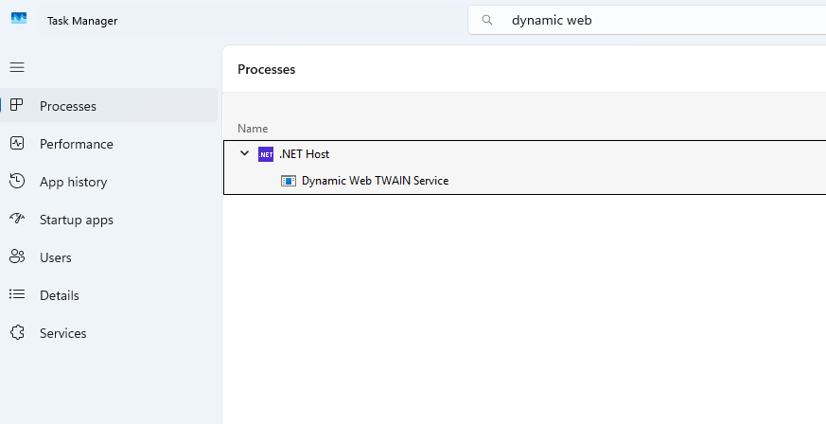The width and height of the screenshot is (826, 424).
Task: Sort by the Name column header
Action: pyautogui.click(x=253, y=129)
